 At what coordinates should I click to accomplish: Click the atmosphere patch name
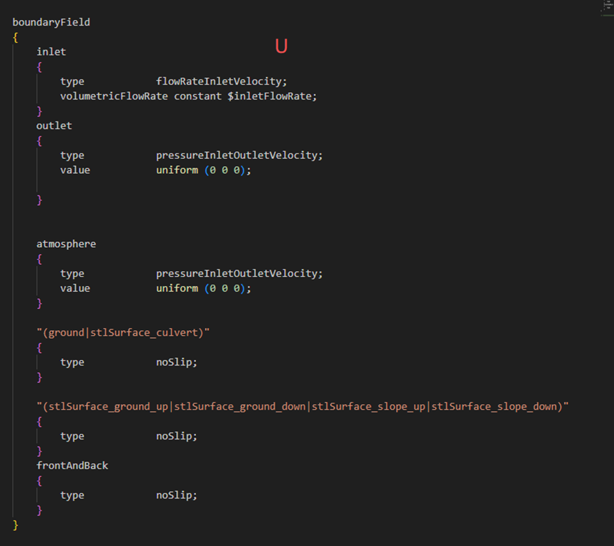coord(66,244)
